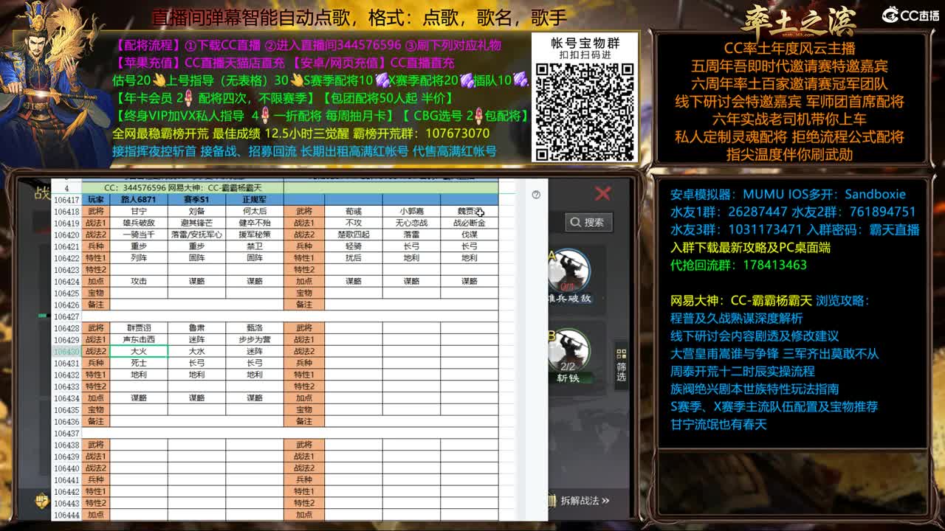Click the 搜索 search button

pos(588,222)
